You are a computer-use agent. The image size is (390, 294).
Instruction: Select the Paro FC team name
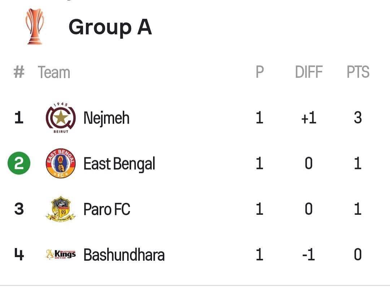click(x=107, y=209)
